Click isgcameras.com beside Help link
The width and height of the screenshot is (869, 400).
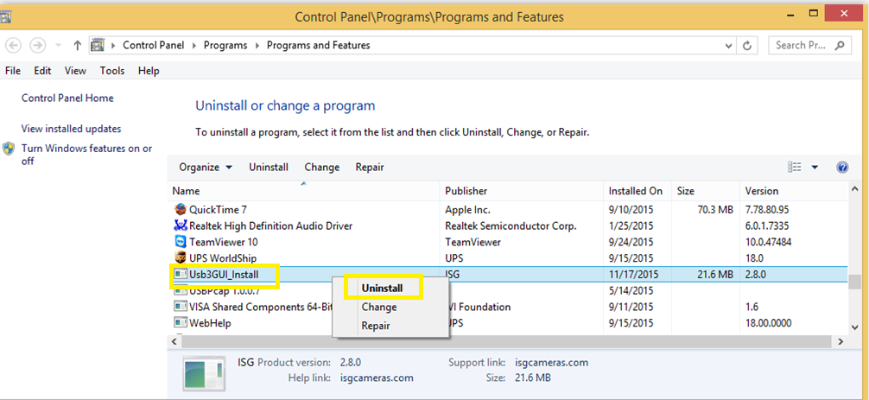[x=377, y=378]
